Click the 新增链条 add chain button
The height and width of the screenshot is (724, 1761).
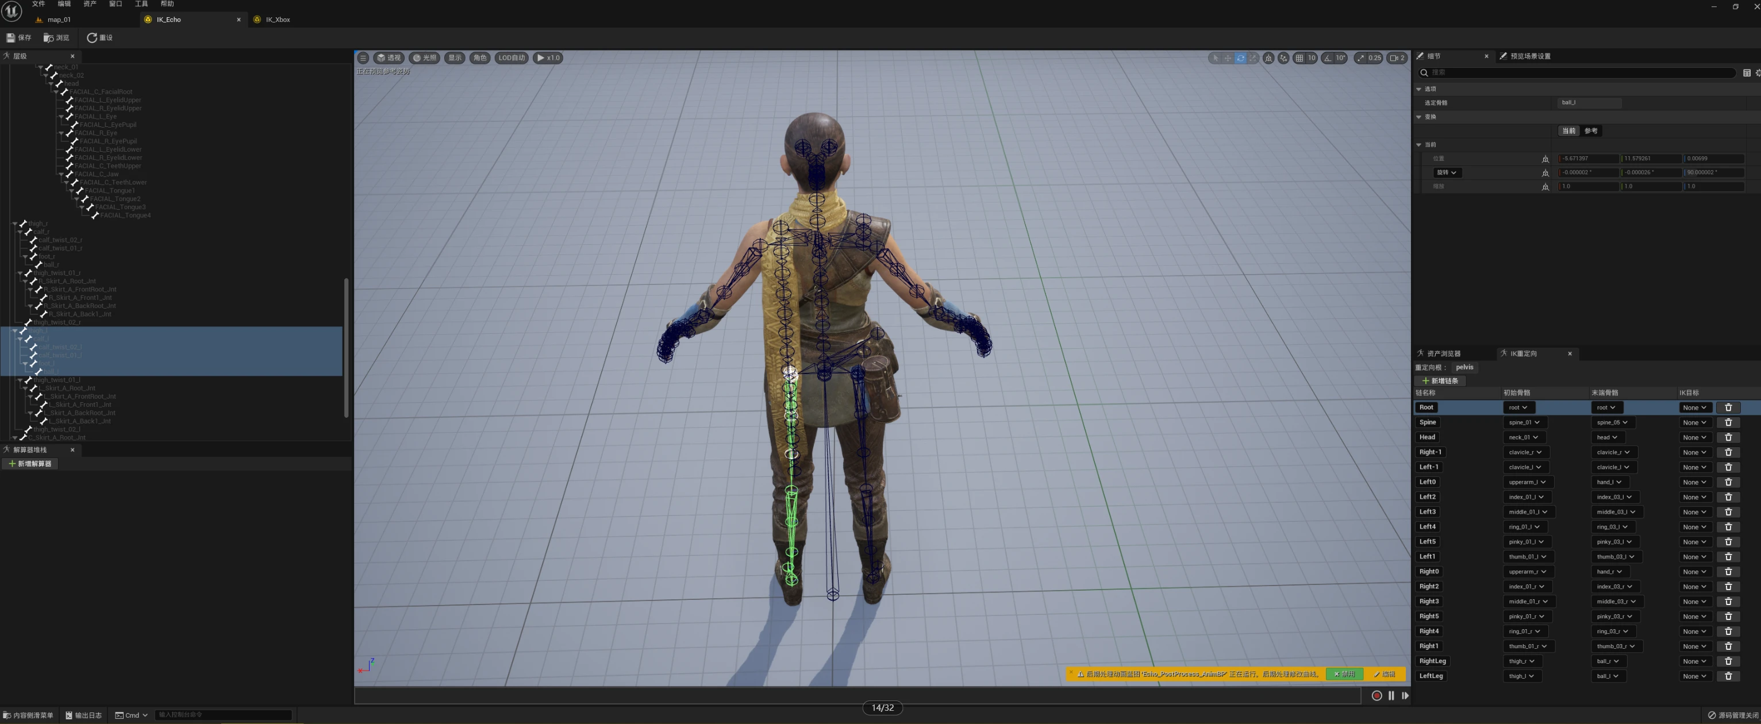click(1440, 381)
